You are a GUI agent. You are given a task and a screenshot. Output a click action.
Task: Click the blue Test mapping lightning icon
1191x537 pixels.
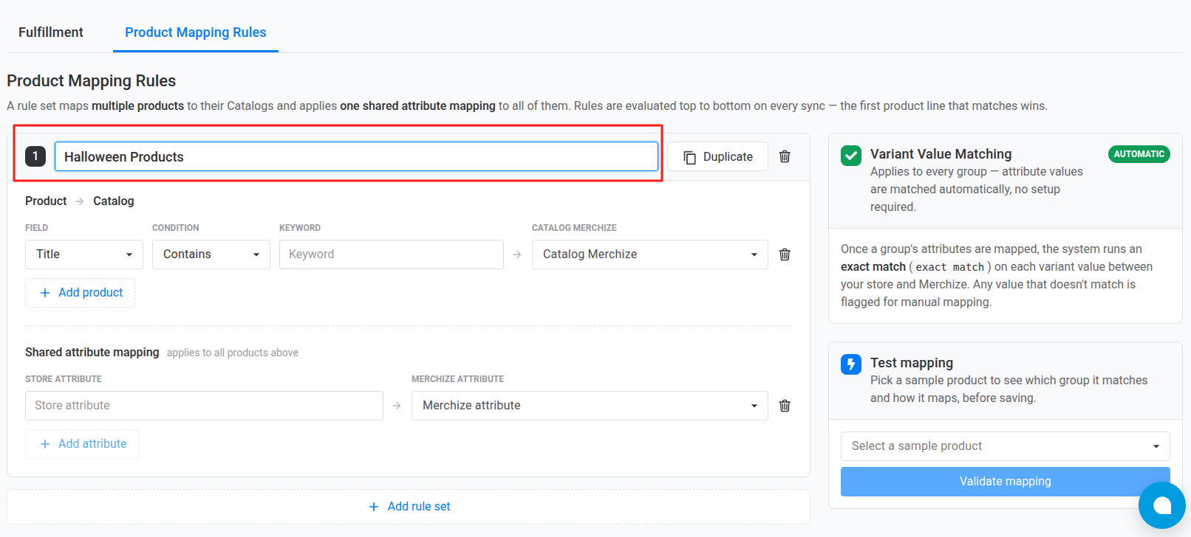click(851, 364)
